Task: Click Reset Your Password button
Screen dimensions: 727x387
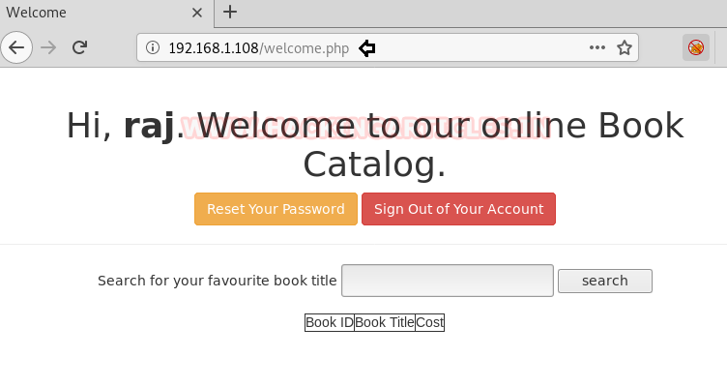Action: click(x=276, y=209)
